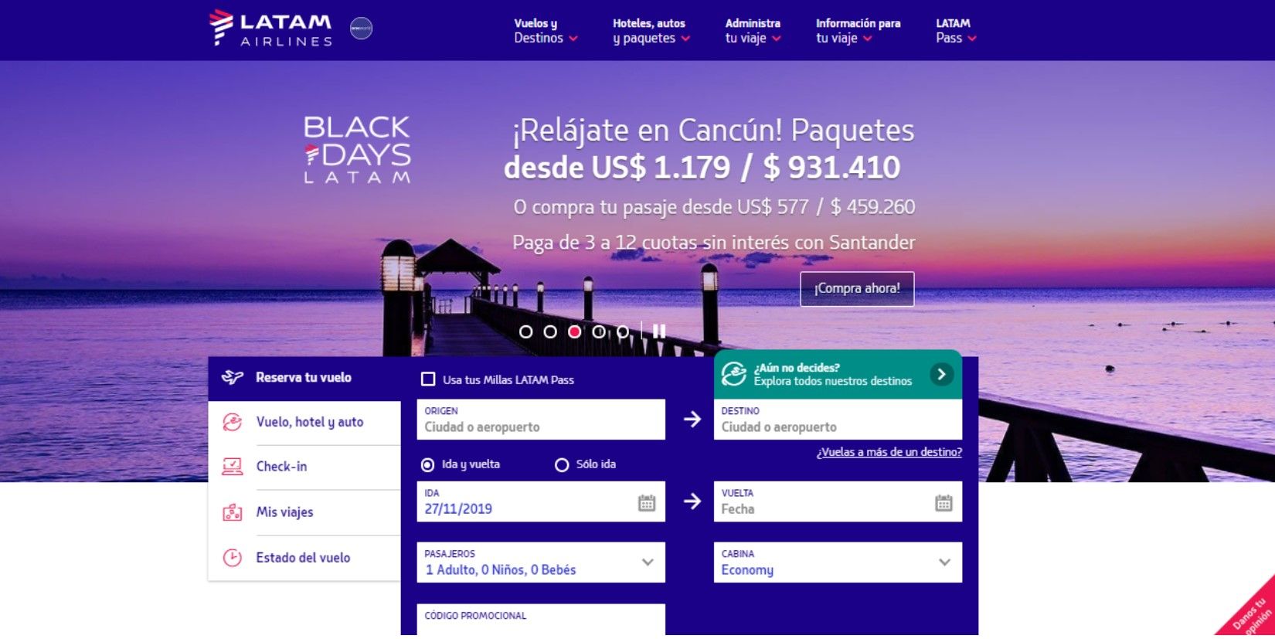
Task: Click the Check-in laptop icon
Action: tap(233, 467)
